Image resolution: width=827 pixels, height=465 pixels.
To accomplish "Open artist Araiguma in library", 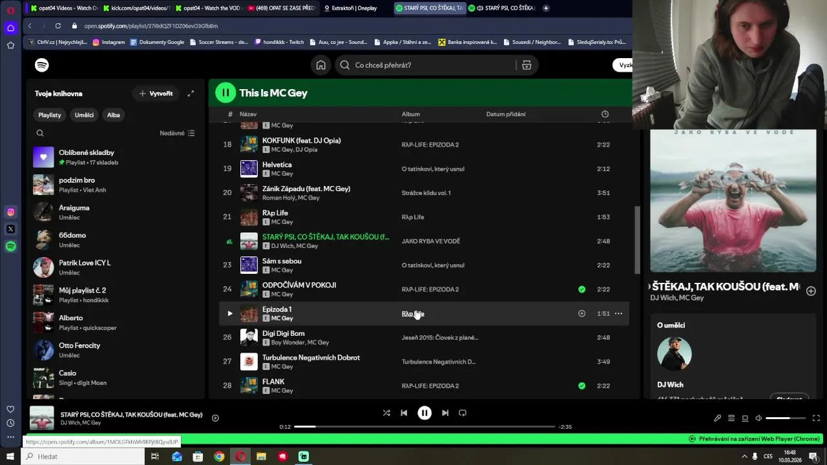I will [x=116, y=212].
